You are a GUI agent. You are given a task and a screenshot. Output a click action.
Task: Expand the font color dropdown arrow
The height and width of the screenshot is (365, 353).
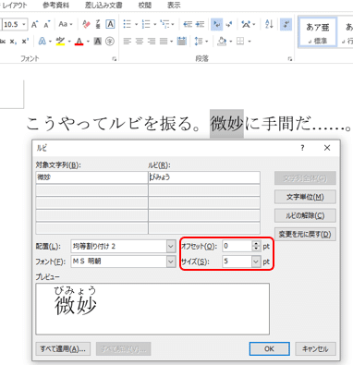click(x=88, y=42)
